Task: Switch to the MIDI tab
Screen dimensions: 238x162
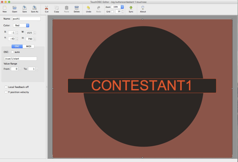Action: click(x=29, y=46)
